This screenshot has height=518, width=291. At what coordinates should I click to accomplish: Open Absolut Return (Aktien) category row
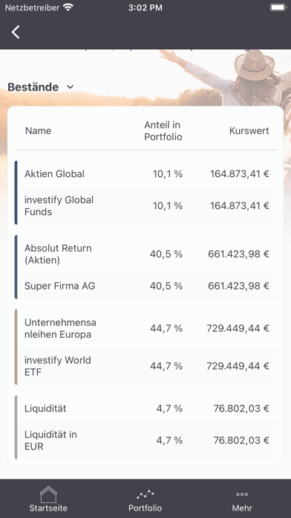(x=145, y=254)
